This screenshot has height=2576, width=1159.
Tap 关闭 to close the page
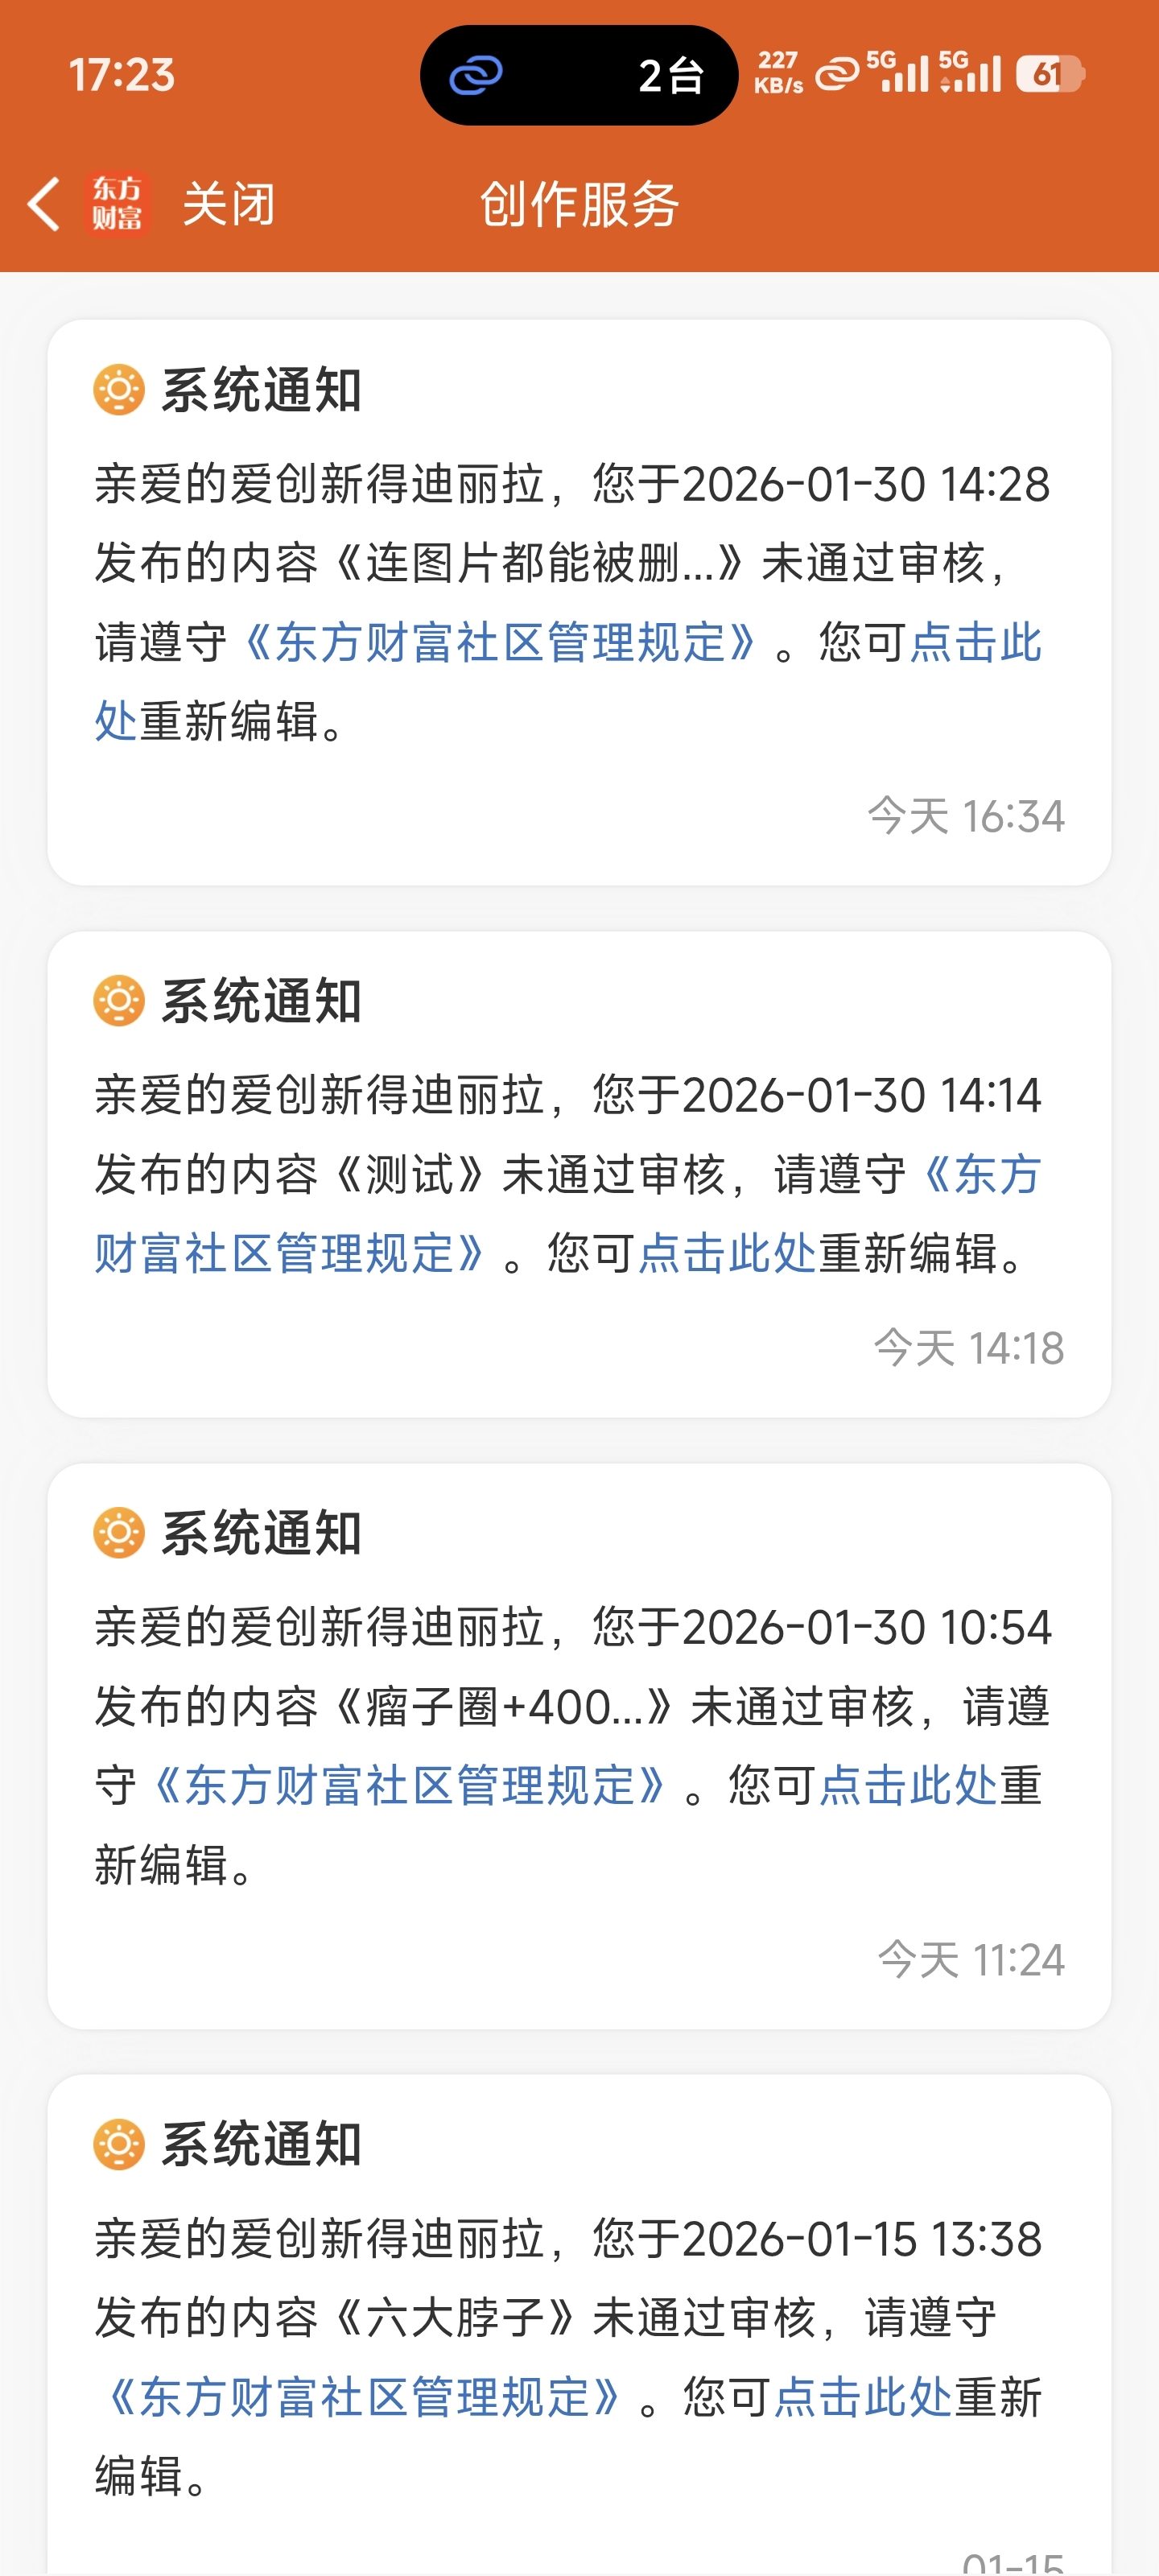tap(229, 204)
